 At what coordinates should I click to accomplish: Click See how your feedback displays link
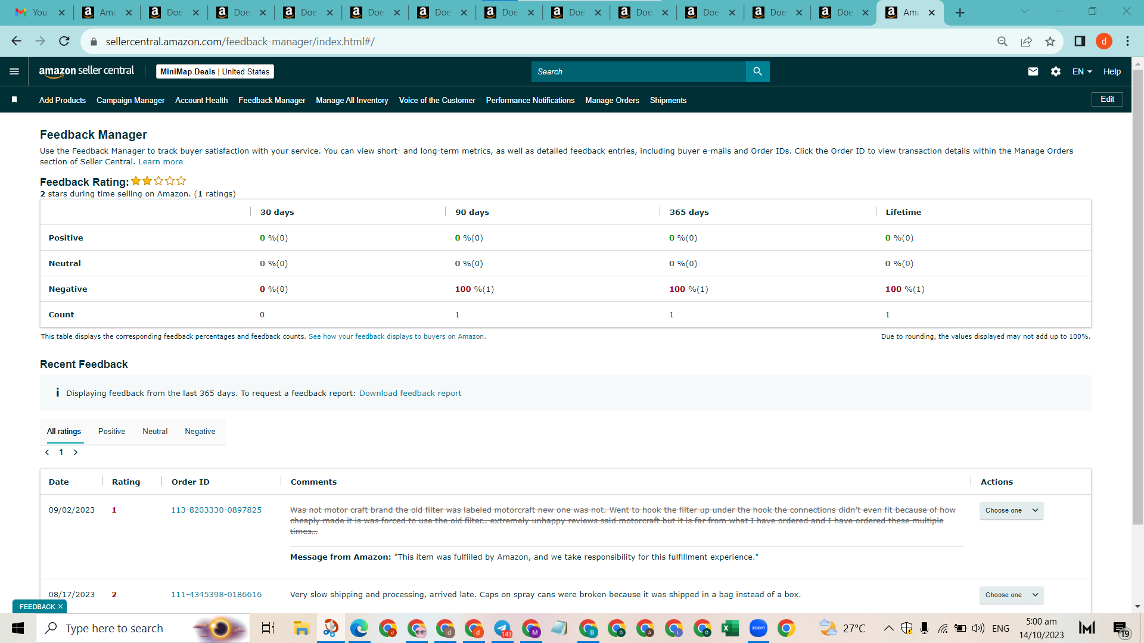click(x=396, y=337)
